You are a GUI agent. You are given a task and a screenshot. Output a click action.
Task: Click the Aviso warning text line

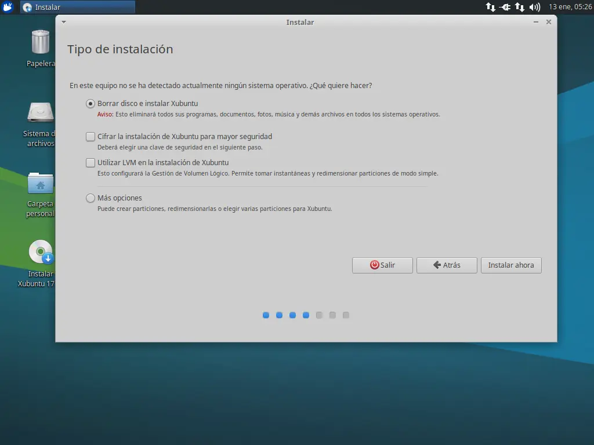coord(269,114)
